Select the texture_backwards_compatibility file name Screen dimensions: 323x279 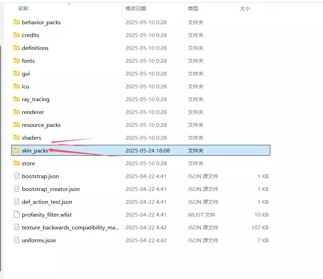click(x=70, y=227)
